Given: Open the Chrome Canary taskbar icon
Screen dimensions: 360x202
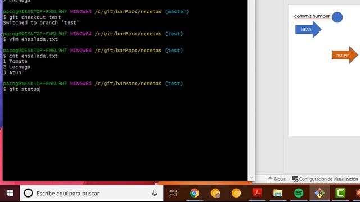Looking at the screenshot, I should point(215,193).
